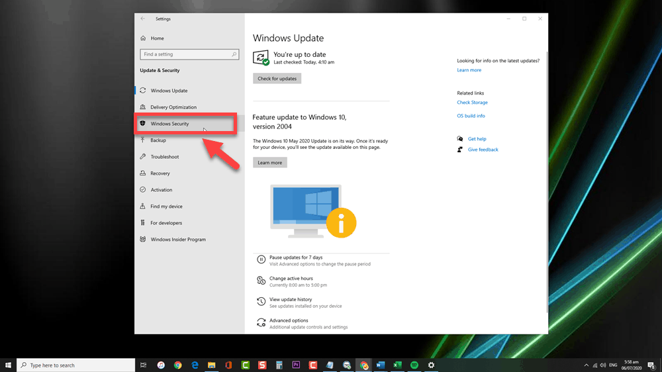Click the gear-arrows icon beside Advanced options
Viewport: 662px width, 372px height.
(x=261, y=322)
